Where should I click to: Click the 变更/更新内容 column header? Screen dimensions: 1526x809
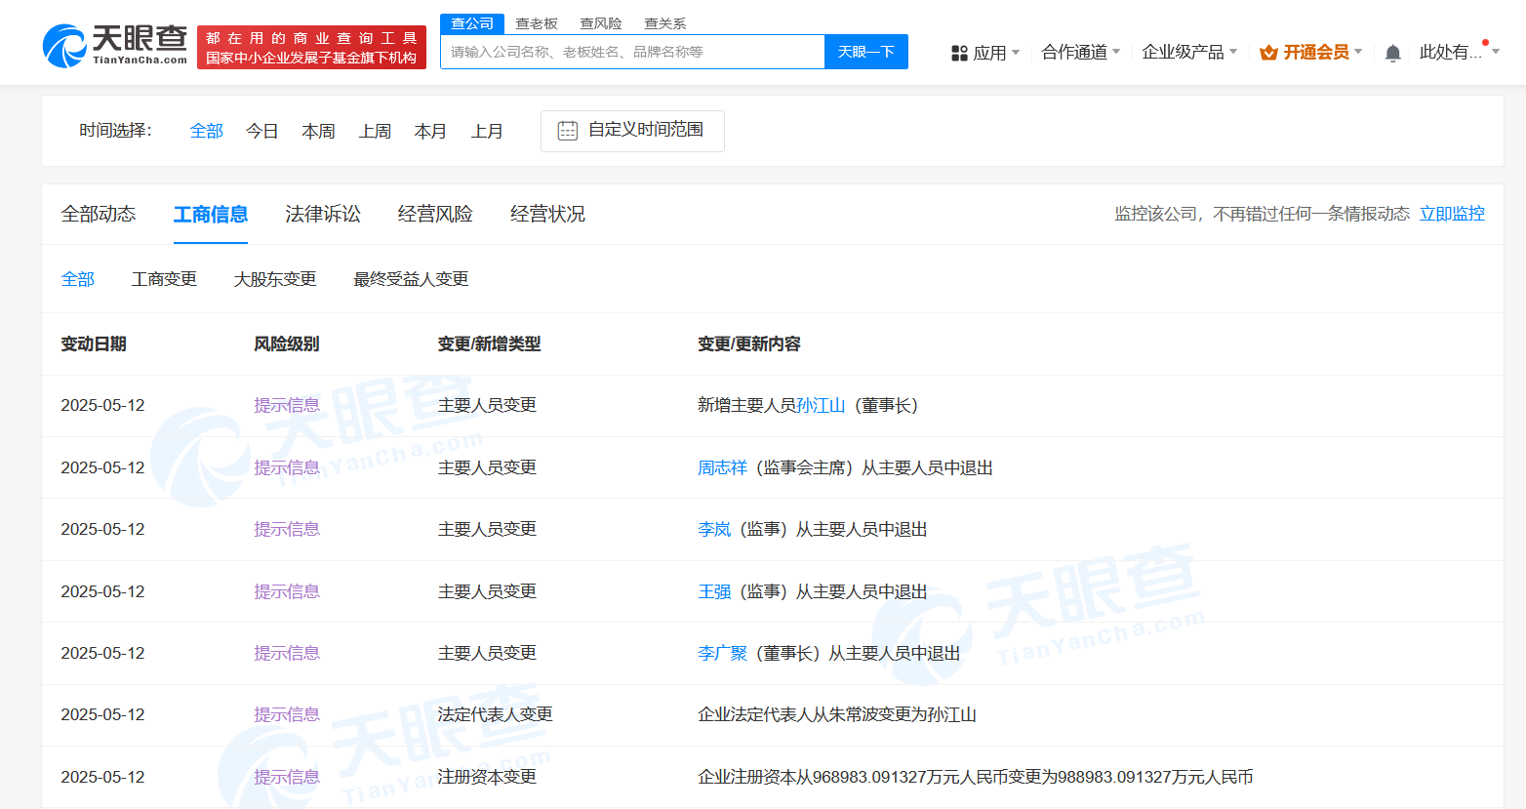click(x=749, y=344)
